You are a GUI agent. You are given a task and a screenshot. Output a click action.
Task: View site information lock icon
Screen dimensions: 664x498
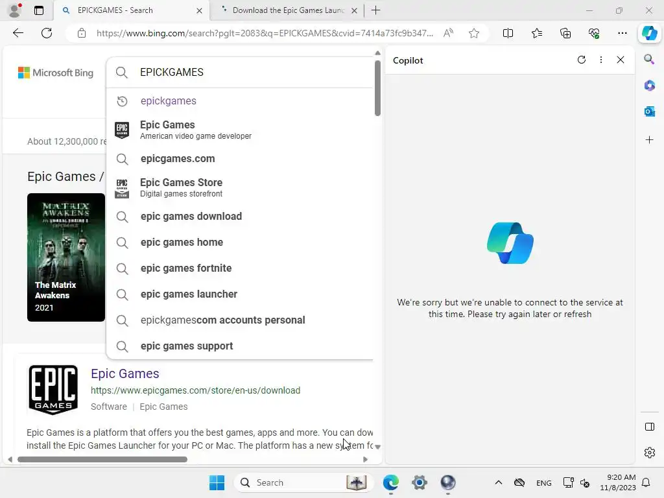point(82,33)
